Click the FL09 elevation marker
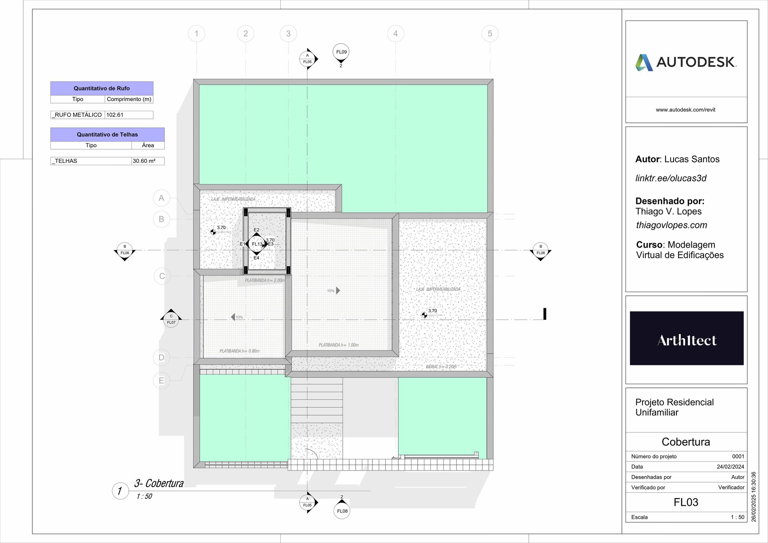Viewport: 768px width, 543px height. tap(341, 52)
